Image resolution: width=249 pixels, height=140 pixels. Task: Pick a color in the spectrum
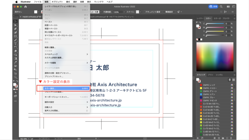pyautogui.click(x=215, y=57)
